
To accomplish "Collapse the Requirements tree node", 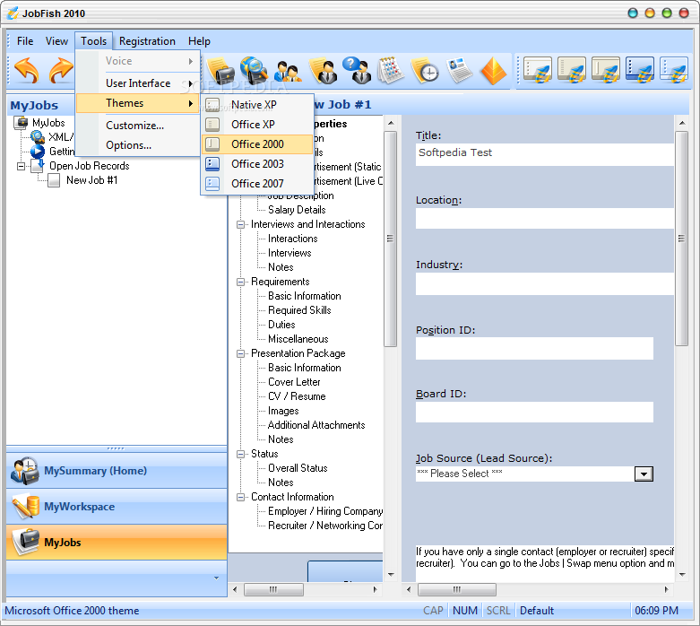I will click(240, 282).
